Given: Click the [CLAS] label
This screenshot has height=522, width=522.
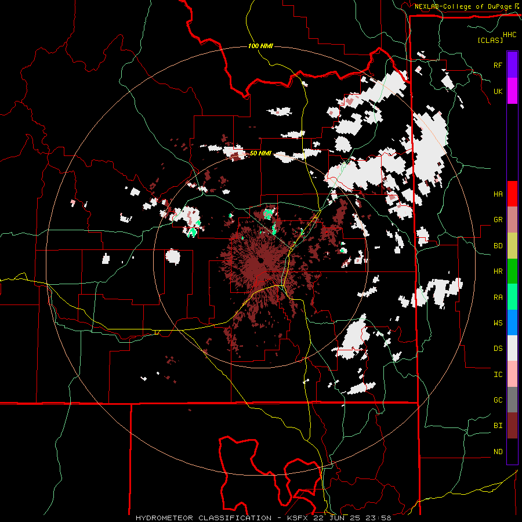Looking at the screenshot, I should [x=490, y=40].
